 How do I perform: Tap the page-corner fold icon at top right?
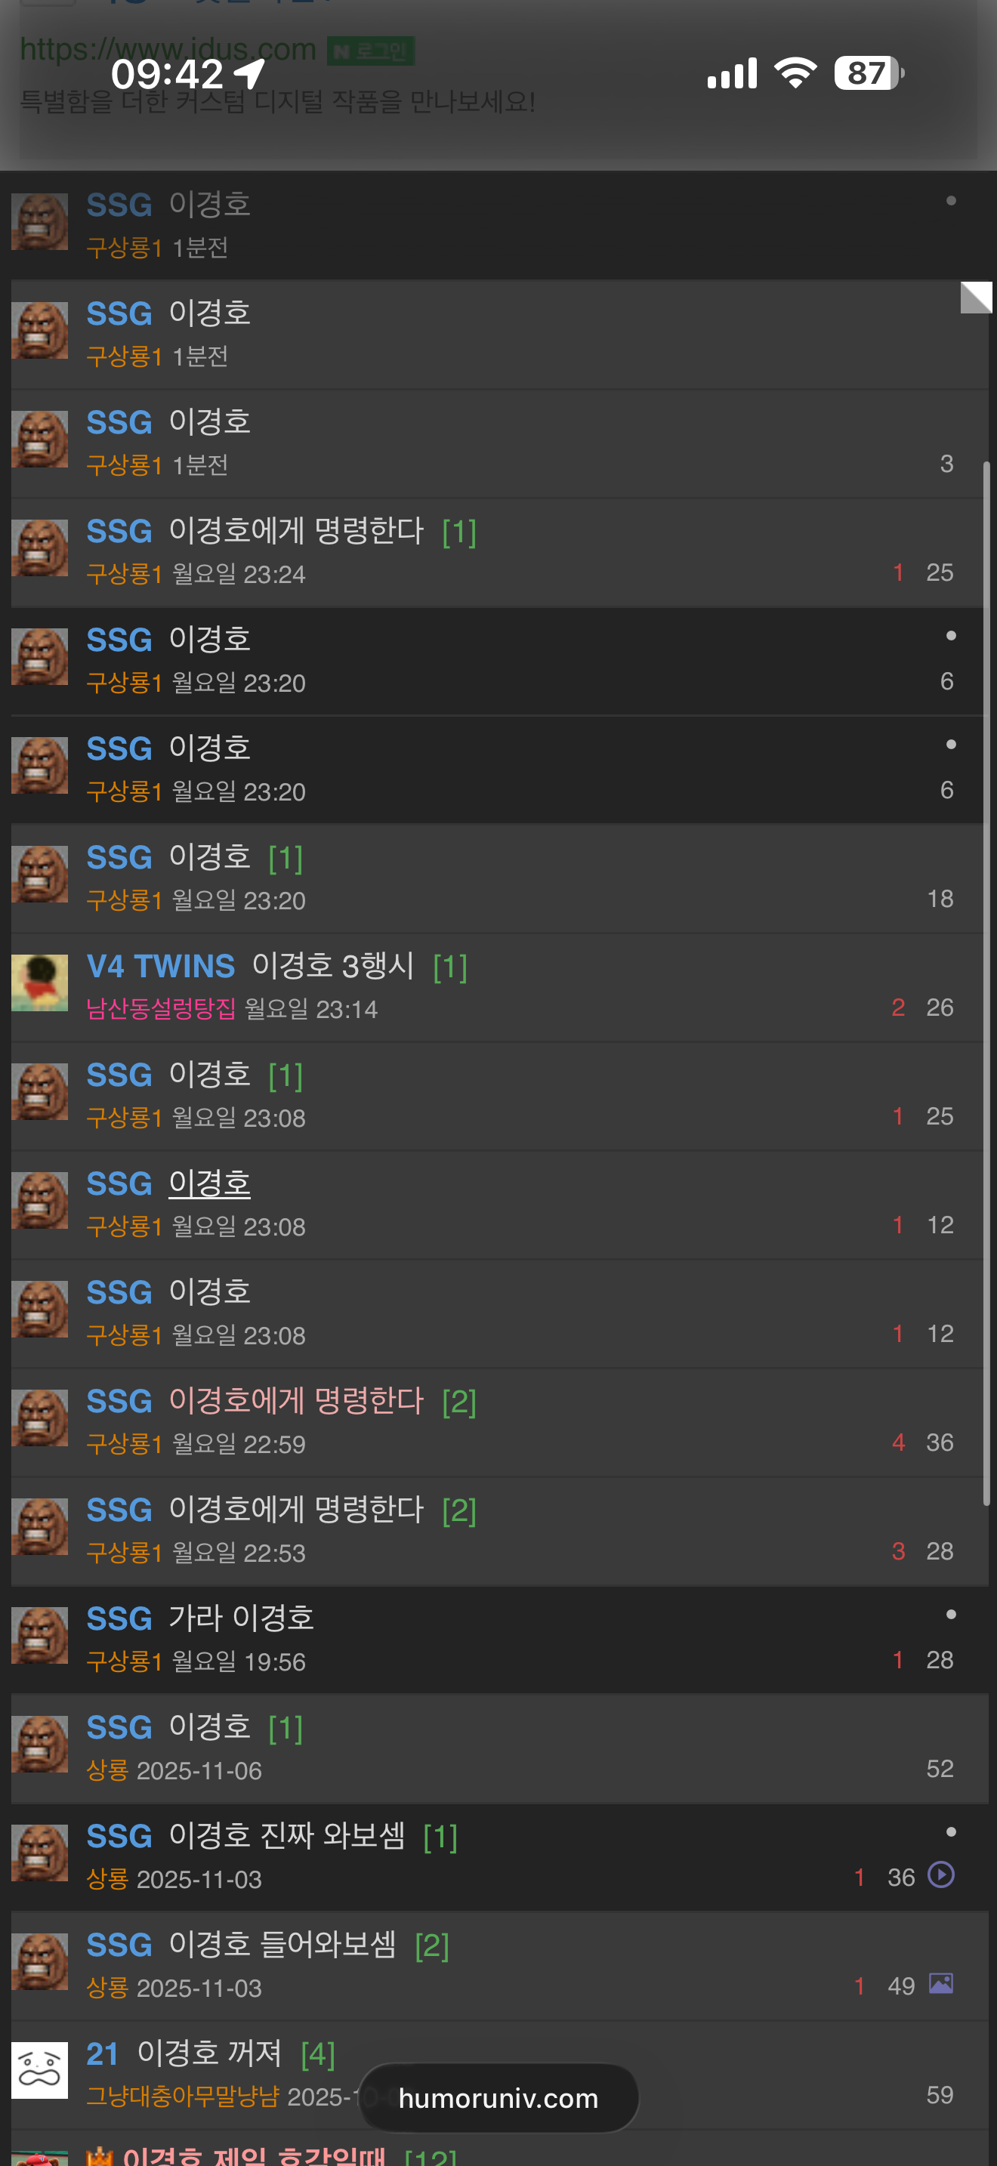[976, 298]
